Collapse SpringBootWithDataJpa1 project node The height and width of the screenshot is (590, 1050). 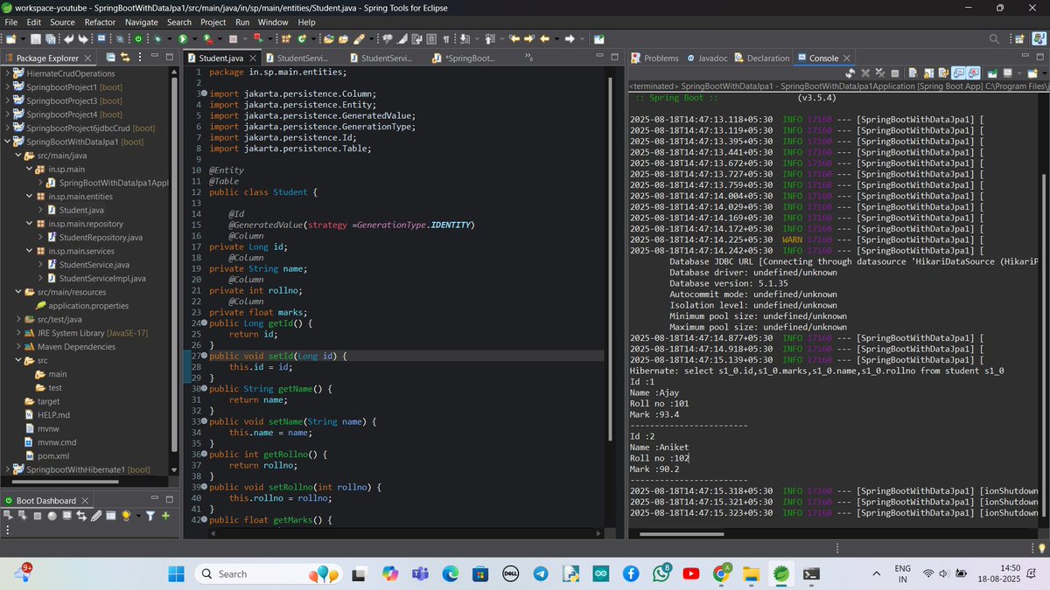tap(7, 142)
